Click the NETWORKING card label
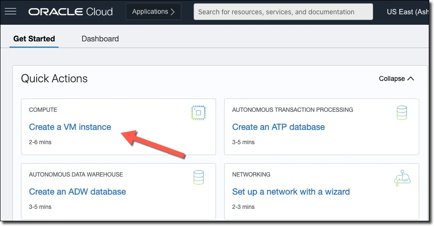This screenshot has height=226, width=434. (x=251, y=175)
